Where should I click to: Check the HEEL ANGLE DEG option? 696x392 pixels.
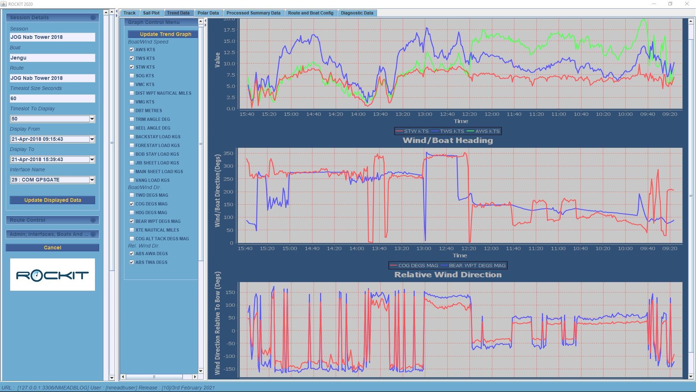click(132, 128)
